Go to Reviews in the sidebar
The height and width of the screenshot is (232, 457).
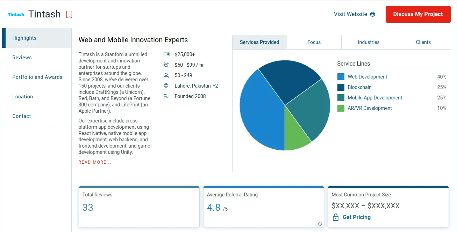(x=37, y=58)
